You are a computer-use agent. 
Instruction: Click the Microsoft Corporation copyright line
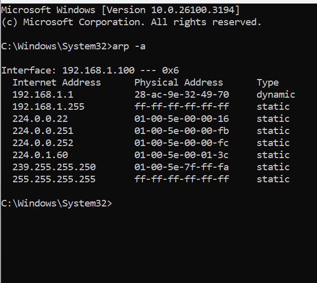coord(131,22)
